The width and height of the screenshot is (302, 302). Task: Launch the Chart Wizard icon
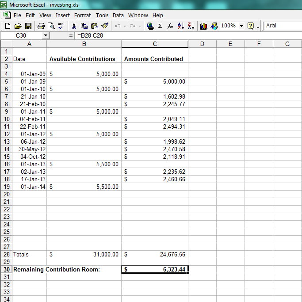(x=203, y=26)
